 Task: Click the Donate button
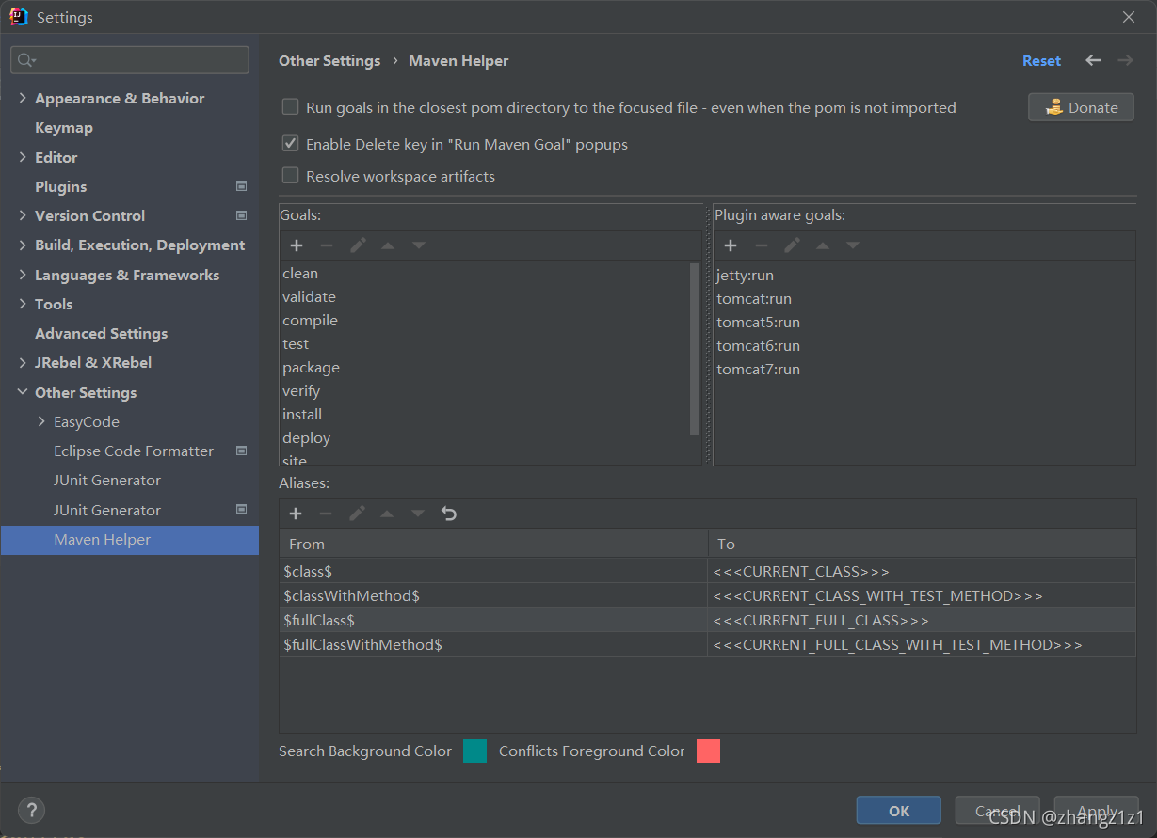(x=1080, y=107)
